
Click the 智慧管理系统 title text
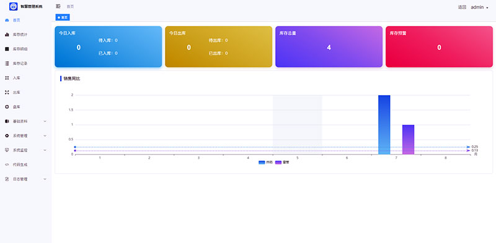pos(32,6)
